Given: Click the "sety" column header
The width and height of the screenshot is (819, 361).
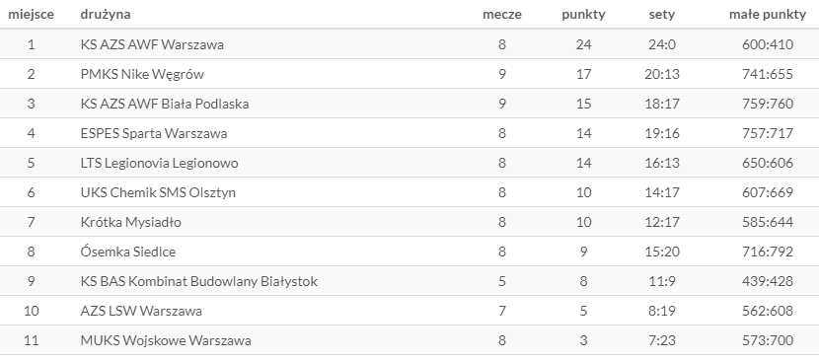Looking at the screenshot, I should click(662, 15).
